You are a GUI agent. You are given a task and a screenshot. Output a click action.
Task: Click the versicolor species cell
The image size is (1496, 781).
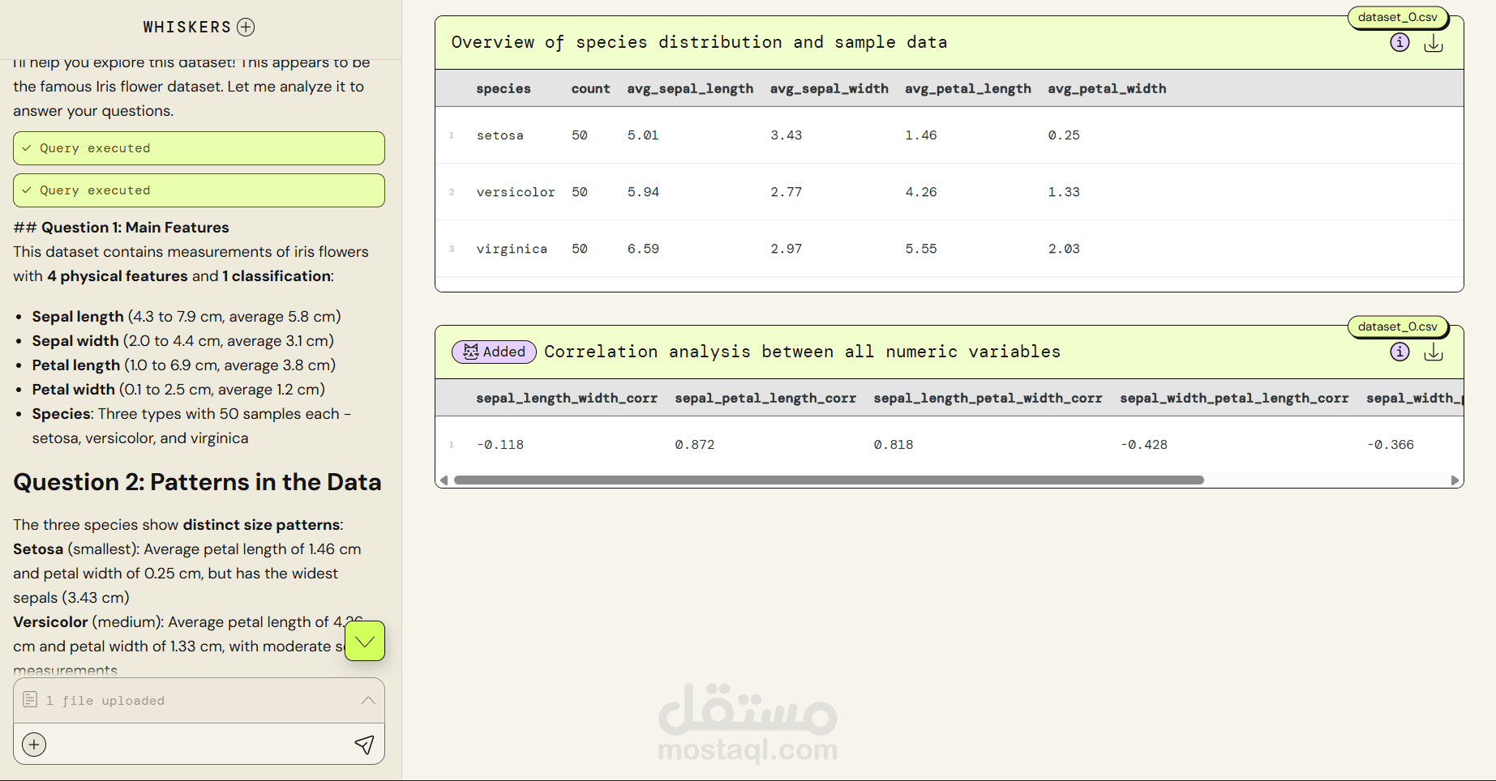coord(516,192)
